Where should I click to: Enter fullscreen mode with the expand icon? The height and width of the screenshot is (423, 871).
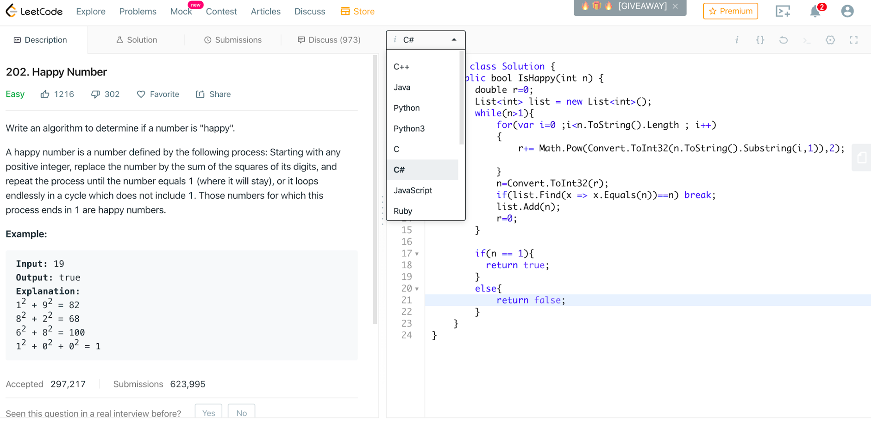click(854, 40)
